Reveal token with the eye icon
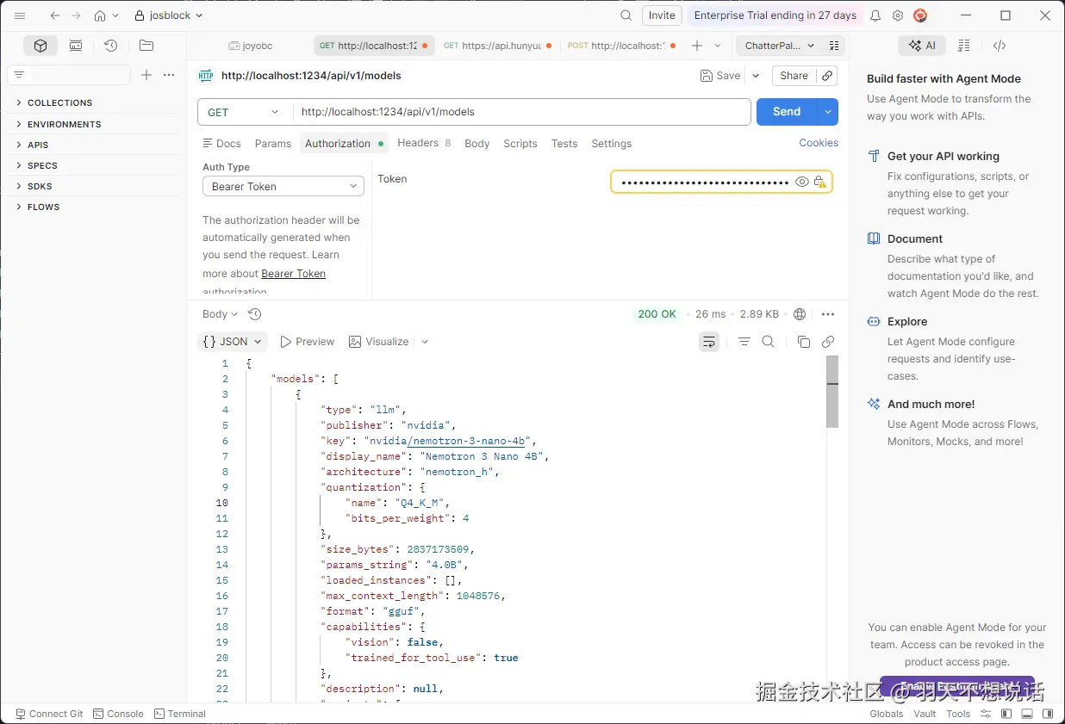This screenshot has width=1065, height=724. point(802,182)
